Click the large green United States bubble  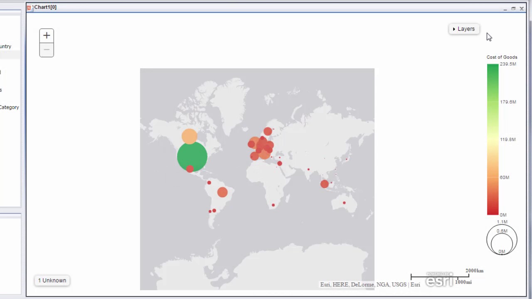192,157
